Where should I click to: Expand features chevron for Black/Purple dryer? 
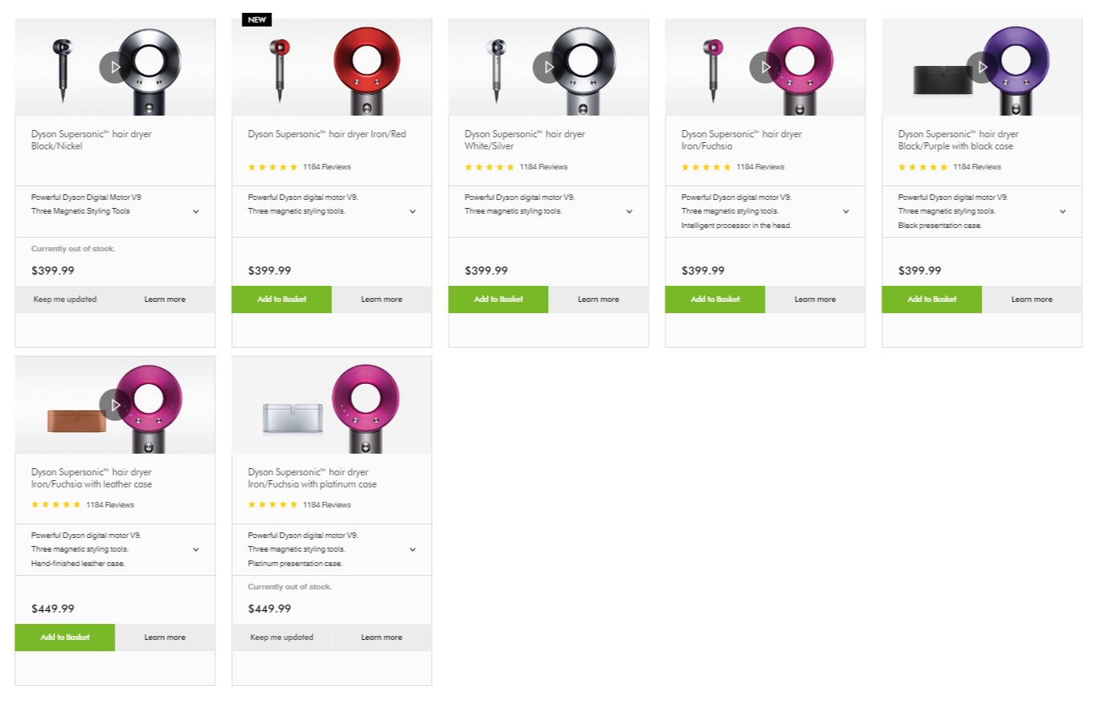point(1063,212)
